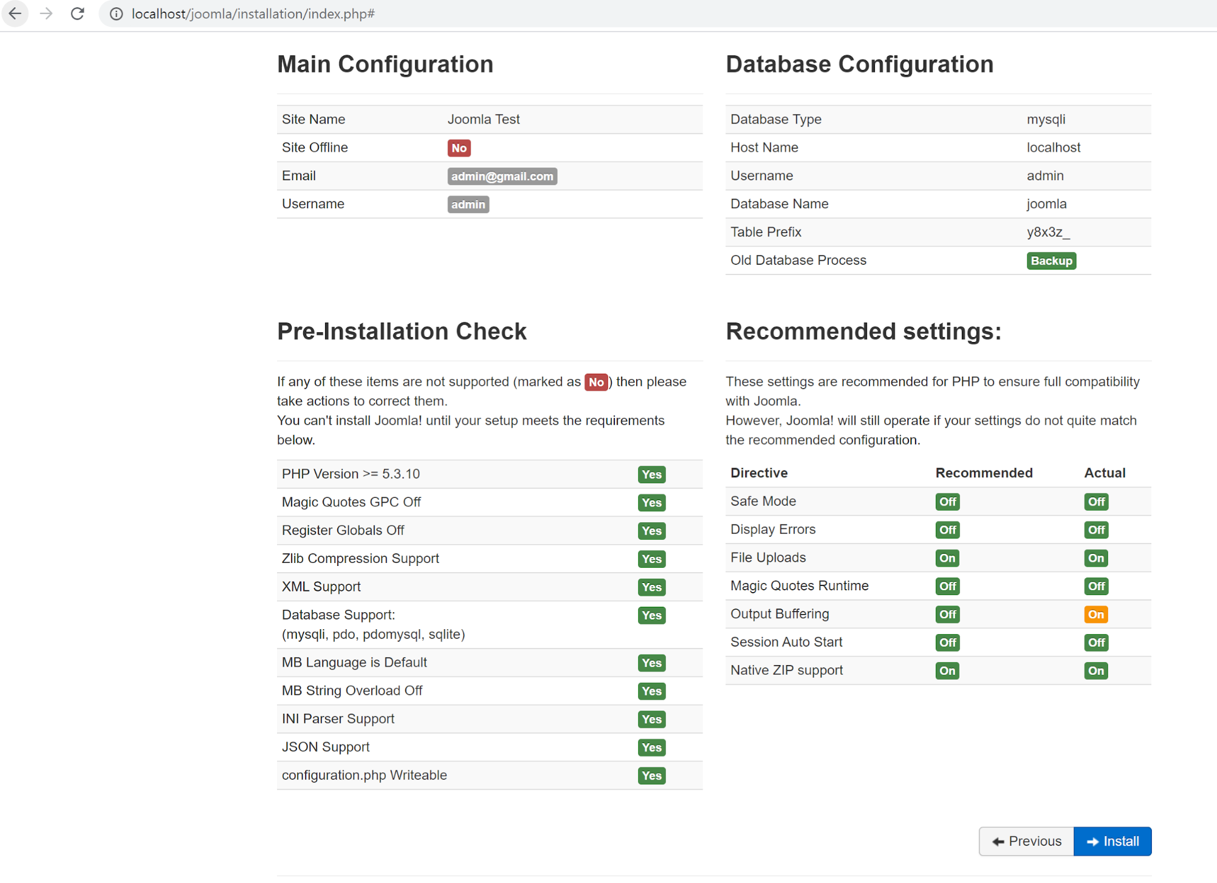Click the Yes badge for MB String Overload Off
Viewport: 1217px width, 883px height.
point(651,691)
